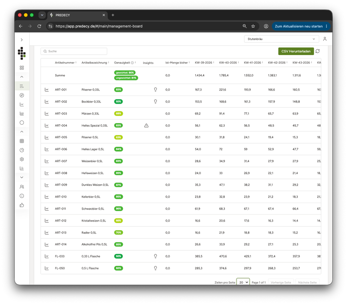Open the circle icon in the sidebar
This screenshot has height=304, width=347.
tap(22, 123)
